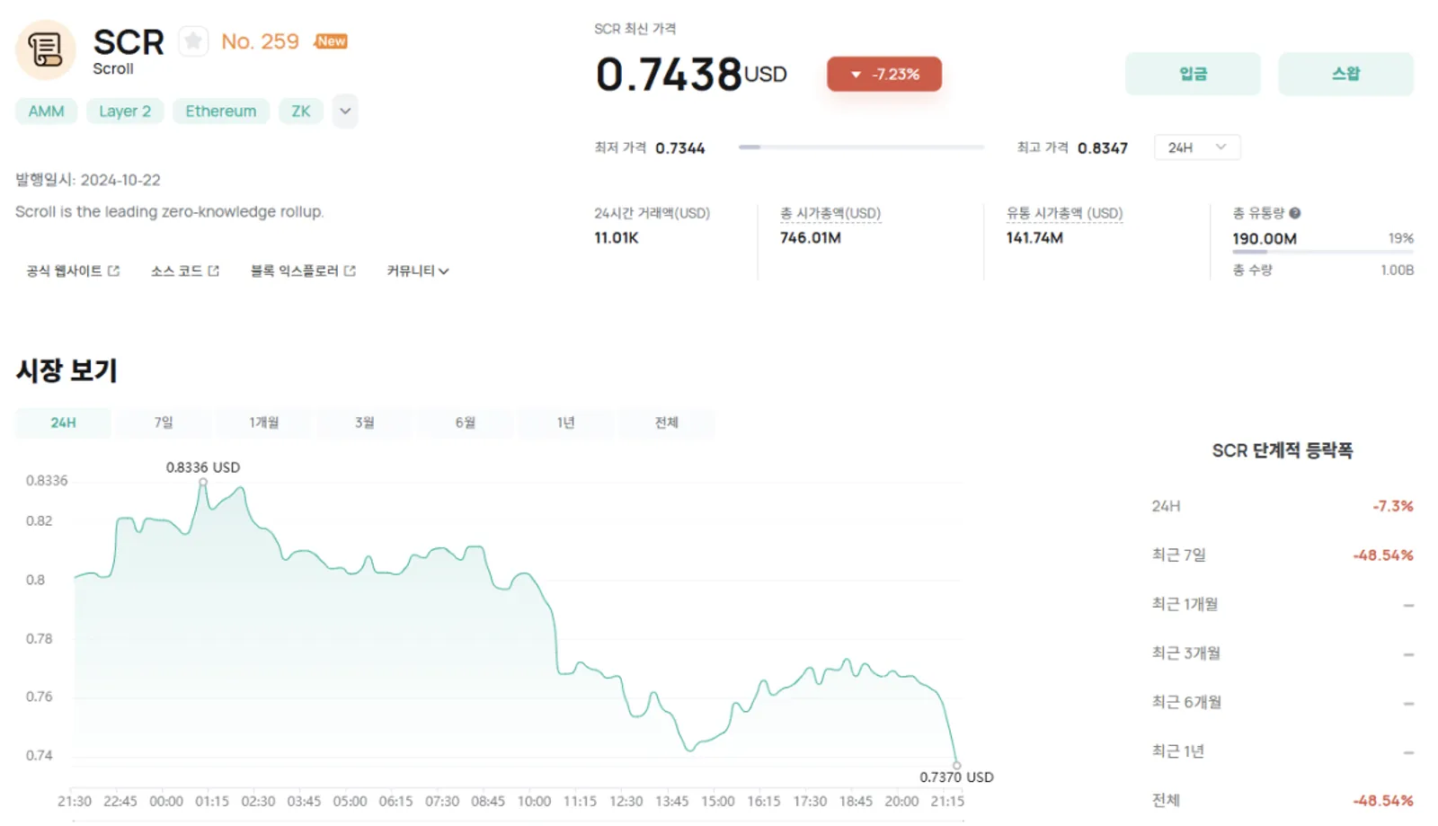The image size is (1438, 826).
Task: Click the 최근 1개월 row label
Action: coord(1185,604)
